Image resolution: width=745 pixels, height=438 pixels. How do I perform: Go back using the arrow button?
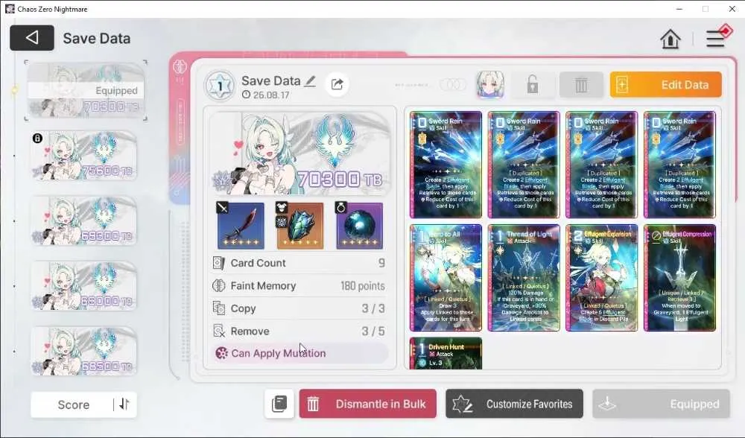[x=32, y=38]
